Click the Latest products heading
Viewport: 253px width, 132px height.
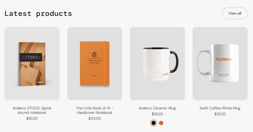click(38, 14)
